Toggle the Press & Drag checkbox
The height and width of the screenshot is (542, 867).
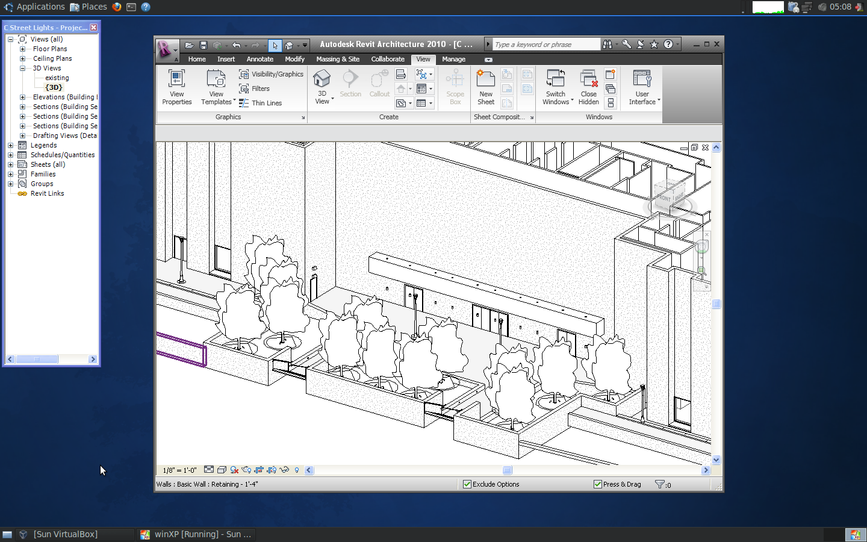pyautogui.click(x=597, y=484)
